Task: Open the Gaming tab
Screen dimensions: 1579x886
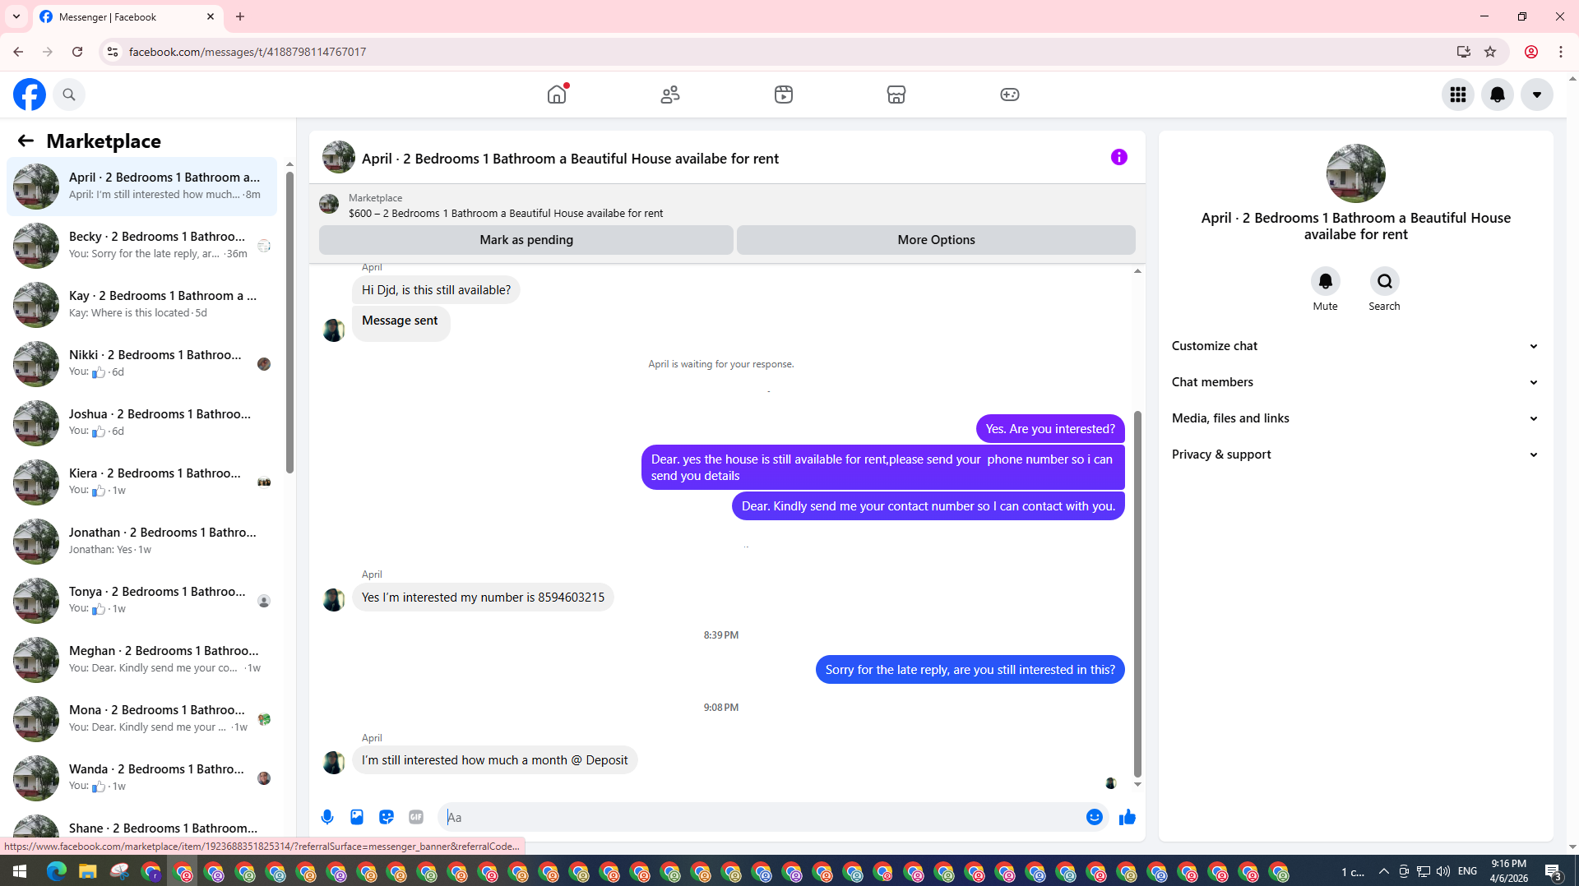Action: (1010, 95)
